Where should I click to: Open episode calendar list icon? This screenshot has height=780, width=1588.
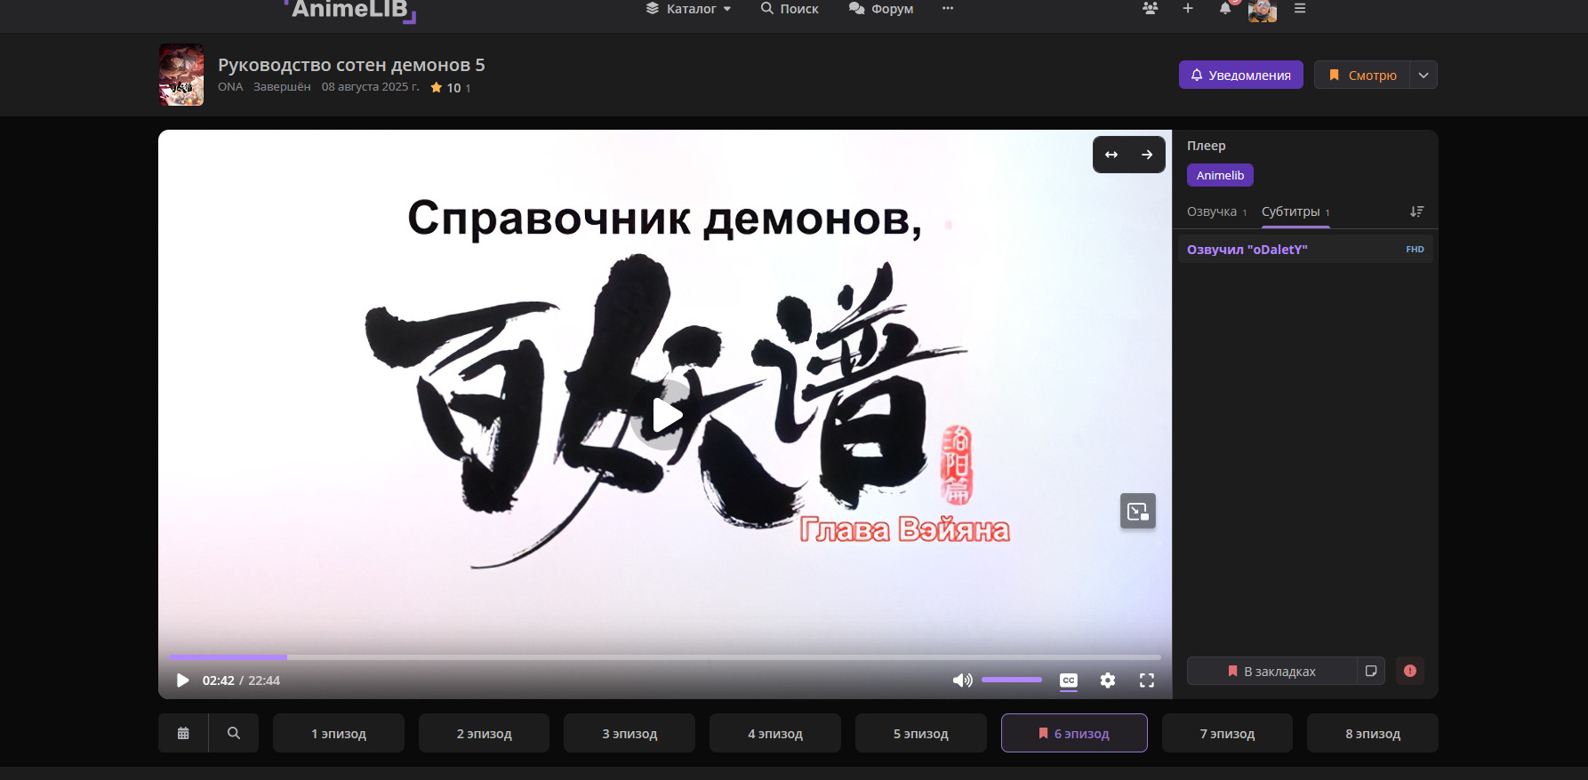point(183,733)
